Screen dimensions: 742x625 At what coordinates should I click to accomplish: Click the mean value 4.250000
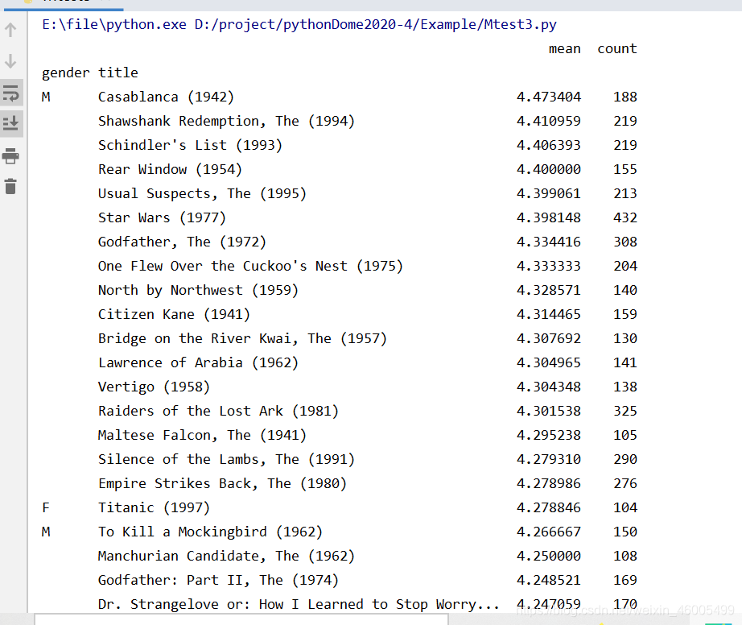coord(549,556)
